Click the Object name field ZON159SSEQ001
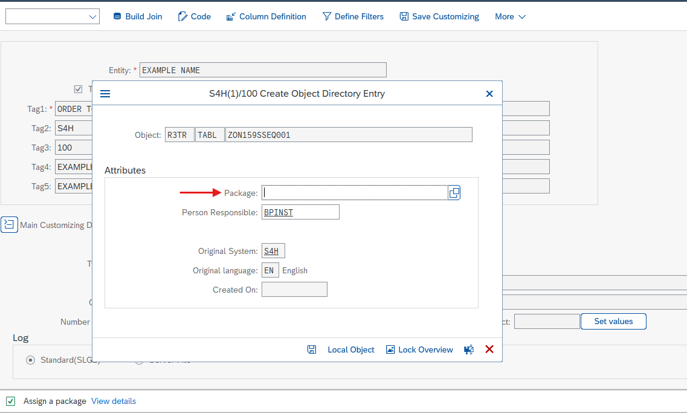This screenshot has height=413, width=687. [349, 135]
